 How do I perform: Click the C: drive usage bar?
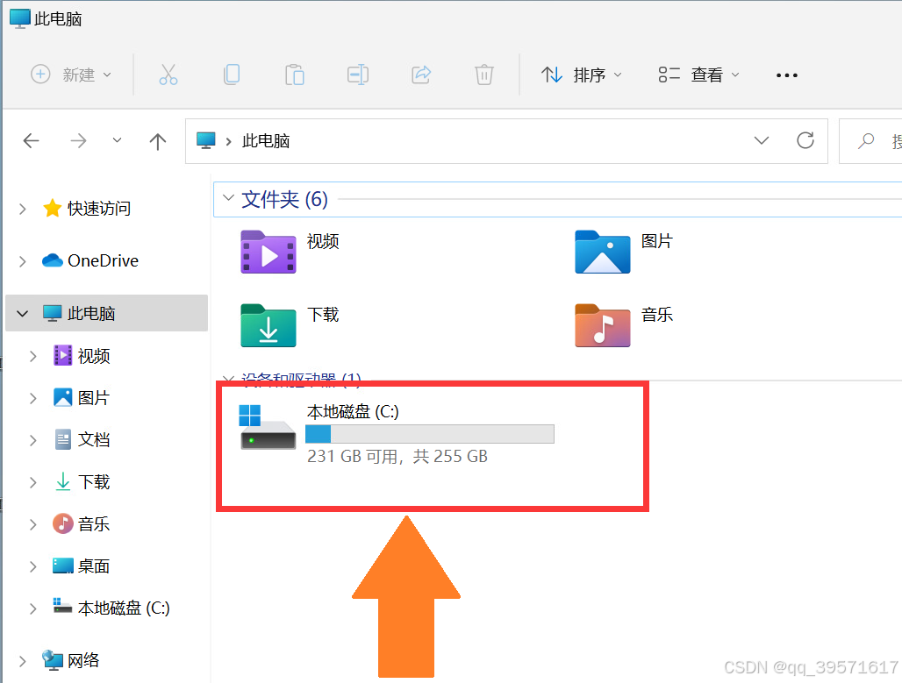[430, 434]
